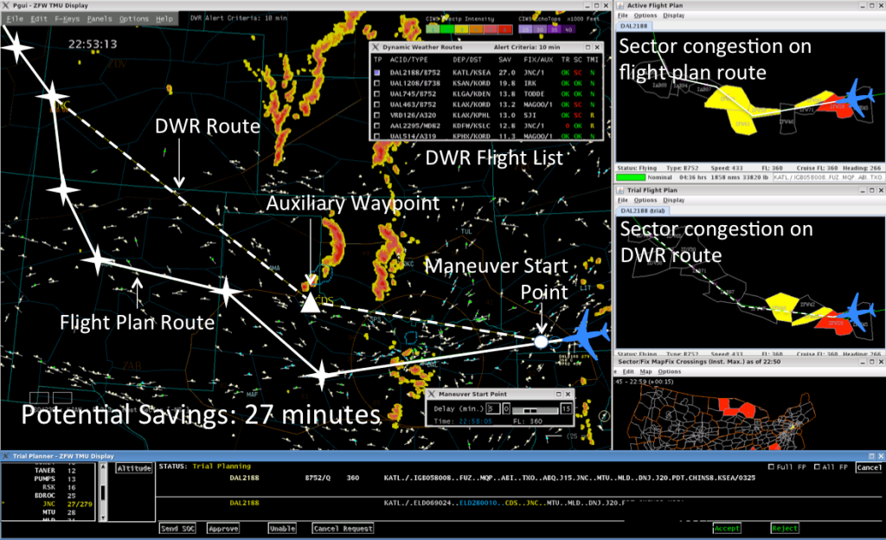Image resolution: width=886 pixels, height=540 pixels.
Task: Click the ACID/TYPE column header
Action: pos(408,60)
